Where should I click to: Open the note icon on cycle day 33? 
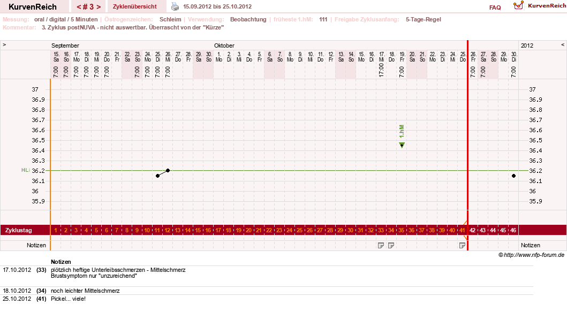point(381,246)
